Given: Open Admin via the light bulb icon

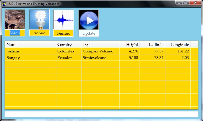Looking at the screenshot, I should point(39,19).
